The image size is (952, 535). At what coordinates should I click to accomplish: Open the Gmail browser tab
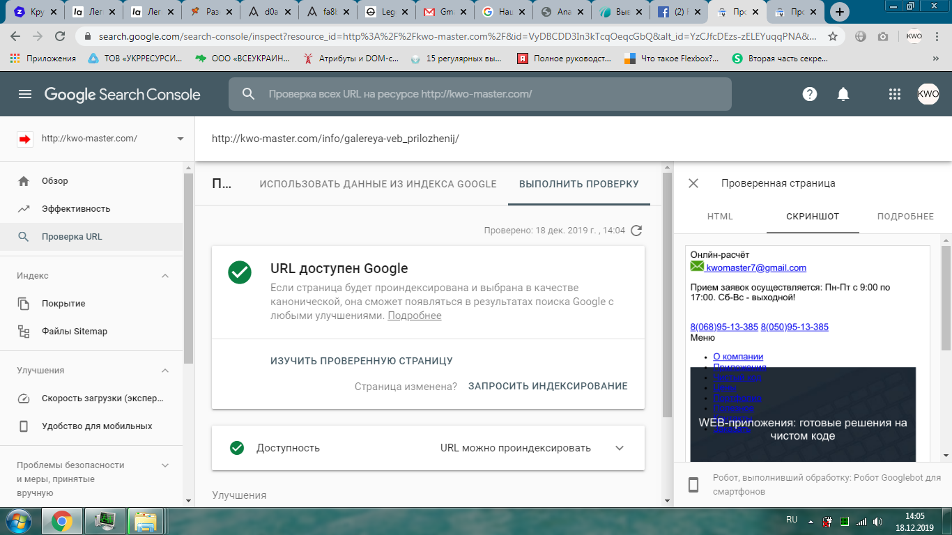(x=444, y=12)
